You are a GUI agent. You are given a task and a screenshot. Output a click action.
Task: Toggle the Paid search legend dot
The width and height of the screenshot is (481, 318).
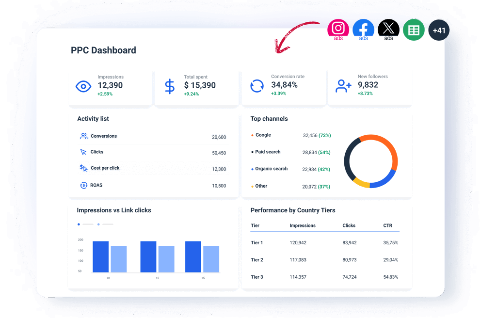[x=253, y=152]
